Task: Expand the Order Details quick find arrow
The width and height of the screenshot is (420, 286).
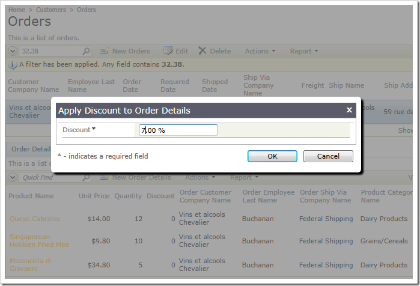Action: [x=13, y=177]
